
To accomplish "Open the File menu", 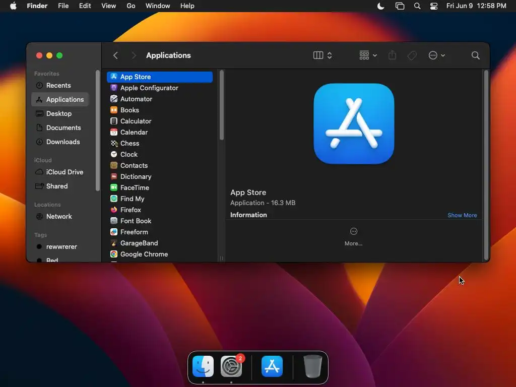I will [63, 6].
